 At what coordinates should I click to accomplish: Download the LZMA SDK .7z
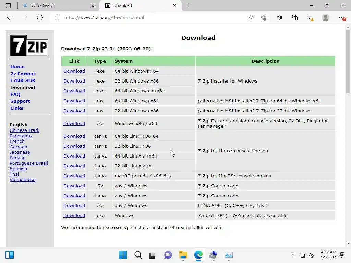click(x=74, y=206)
